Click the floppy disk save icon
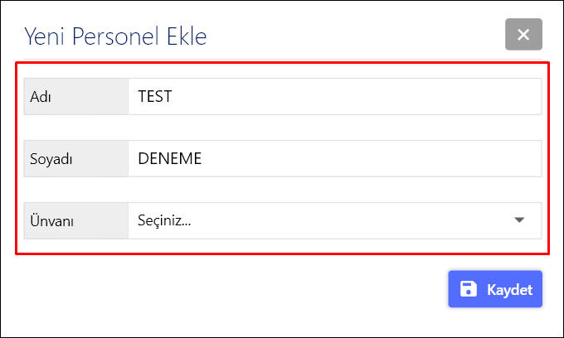 point(469,289)
